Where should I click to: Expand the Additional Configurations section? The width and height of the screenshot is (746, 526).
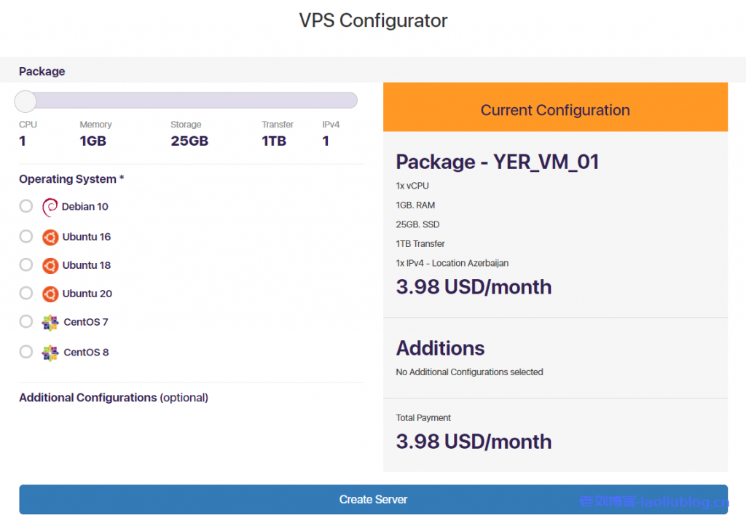point(113,398)
